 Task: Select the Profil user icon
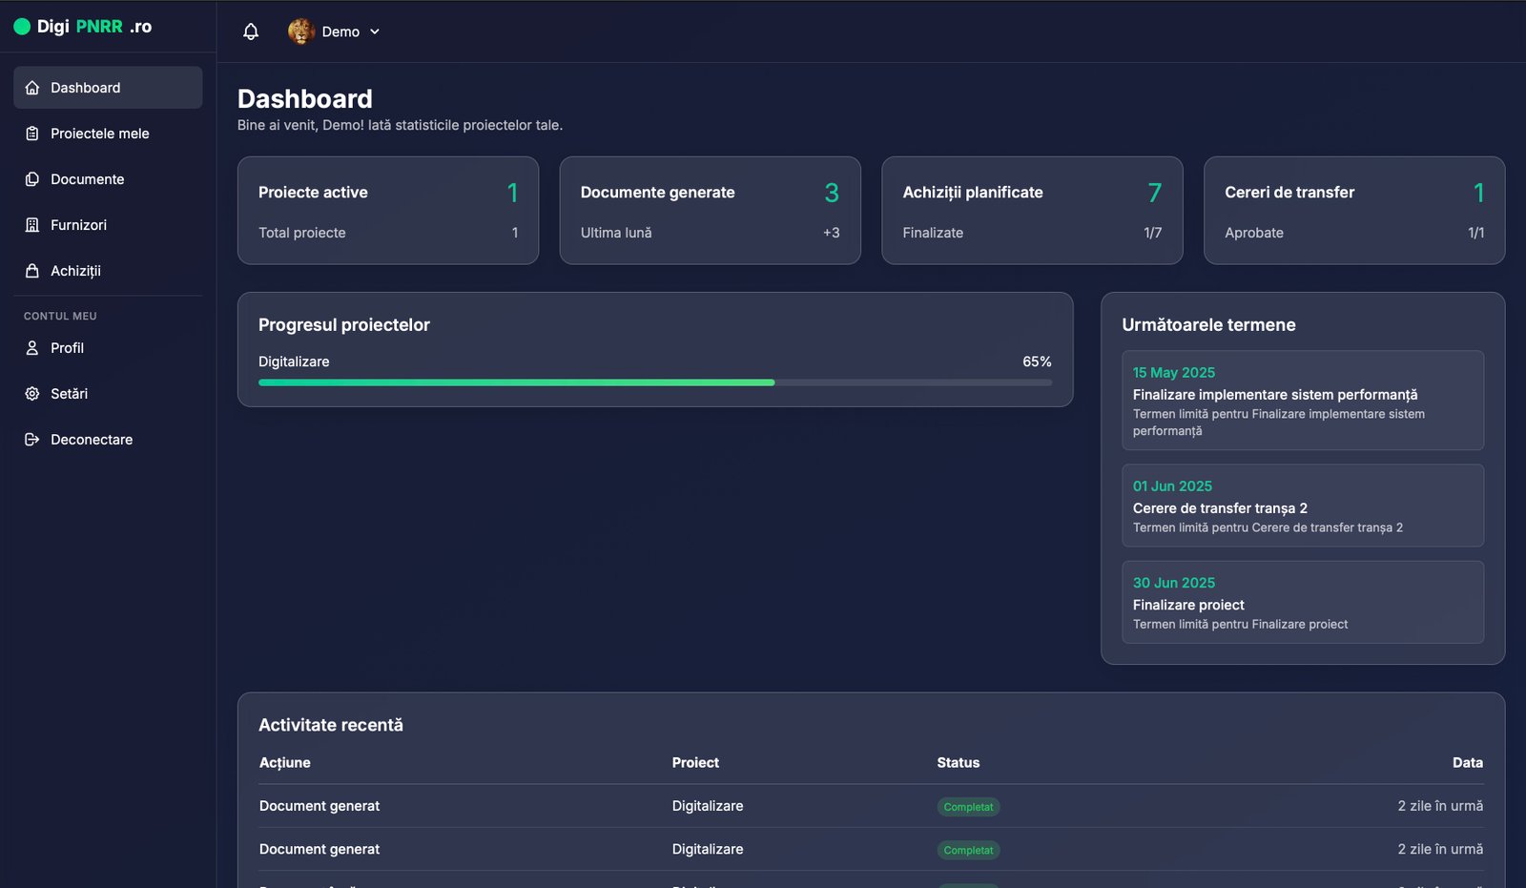(x=31, y=347)
